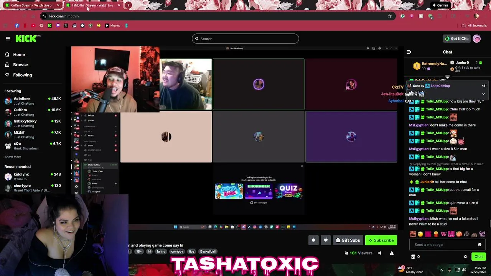
Task: Open the Kick bookmark icon
Action: click(x=49, y=26)
